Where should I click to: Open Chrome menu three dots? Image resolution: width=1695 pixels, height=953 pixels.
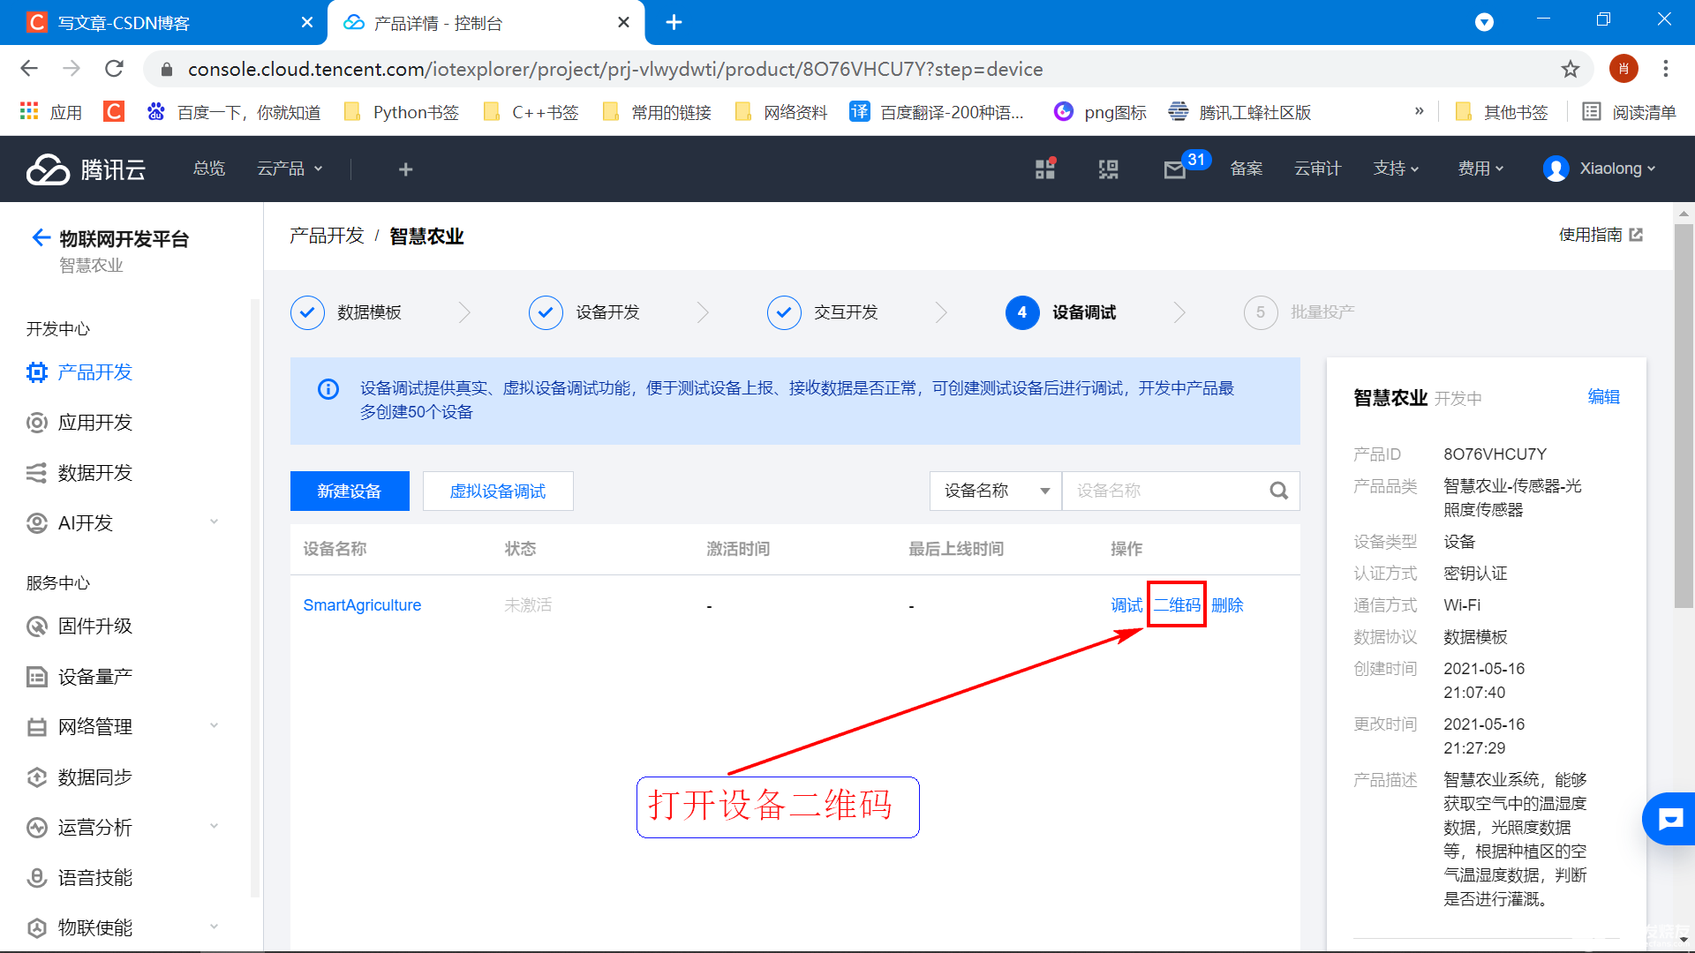tap(1666, 69)
